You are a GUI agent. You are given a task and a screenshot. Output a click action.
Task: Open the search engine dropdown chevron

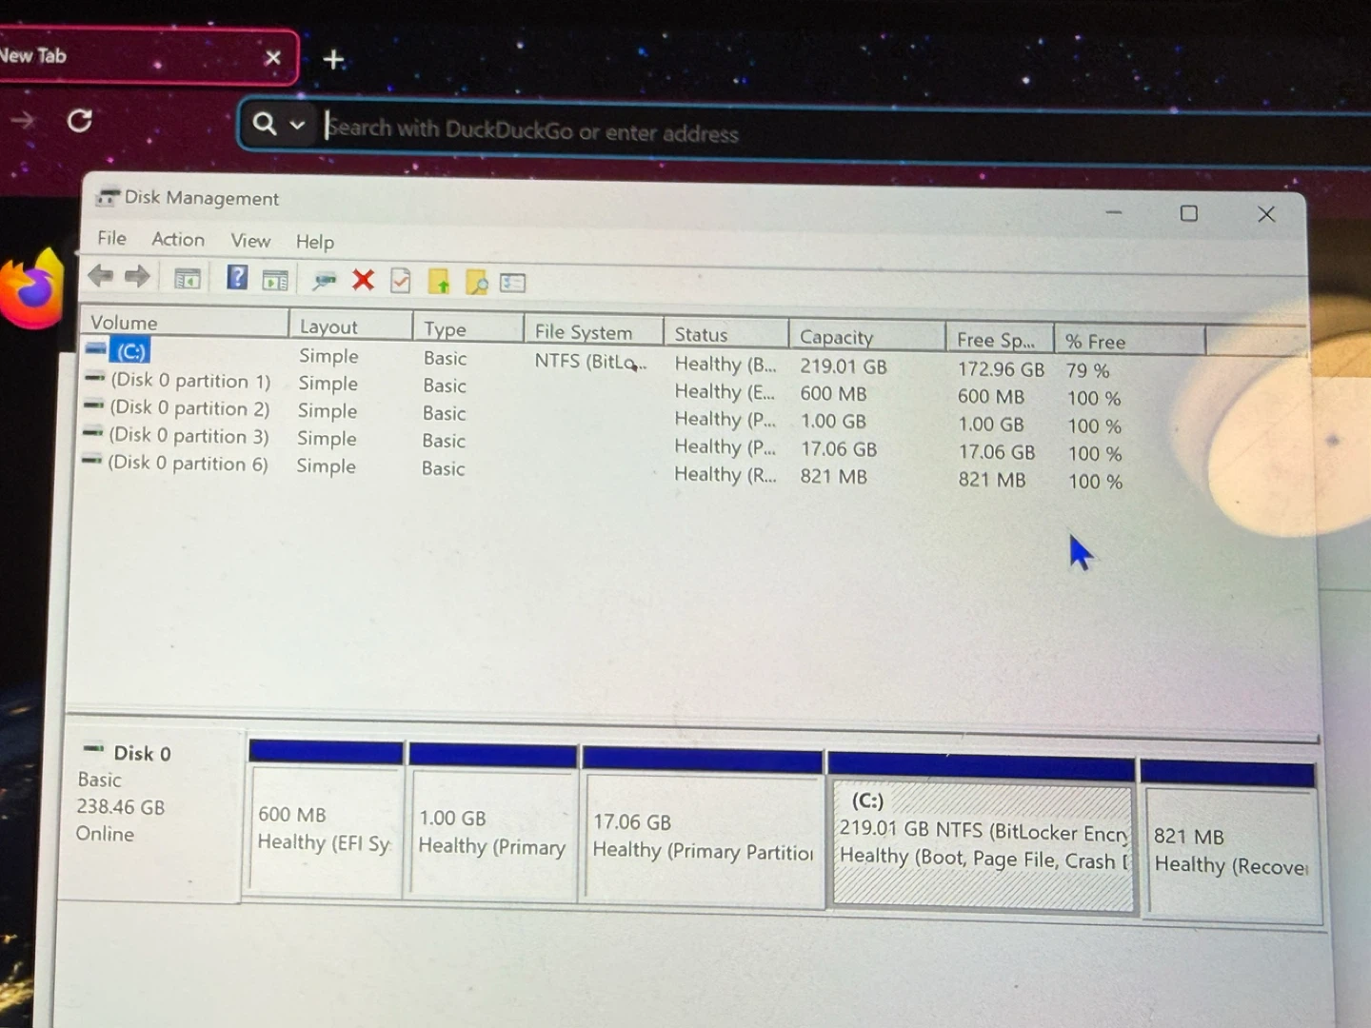tap(297, 125)
